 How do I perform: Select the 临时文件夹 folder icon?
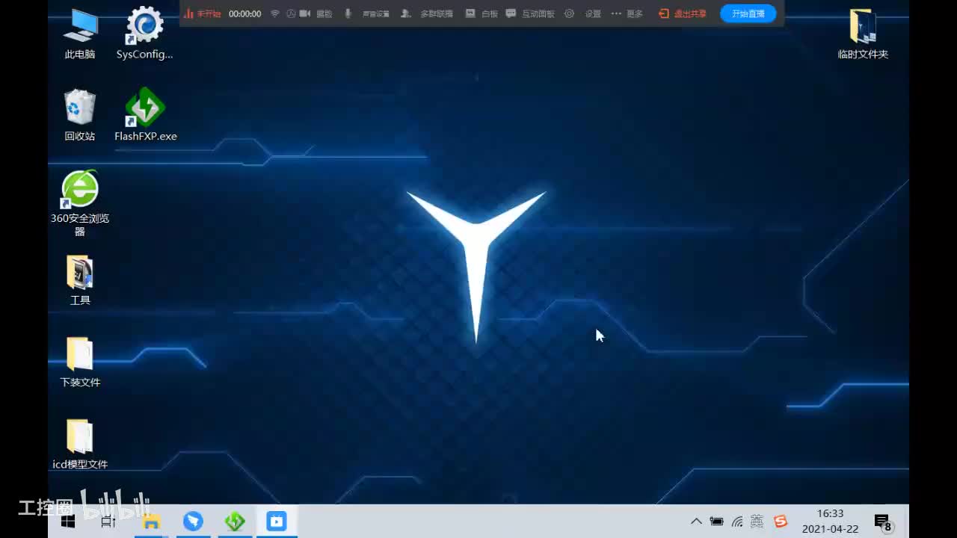pyautogui.click(x=863, y=34)
